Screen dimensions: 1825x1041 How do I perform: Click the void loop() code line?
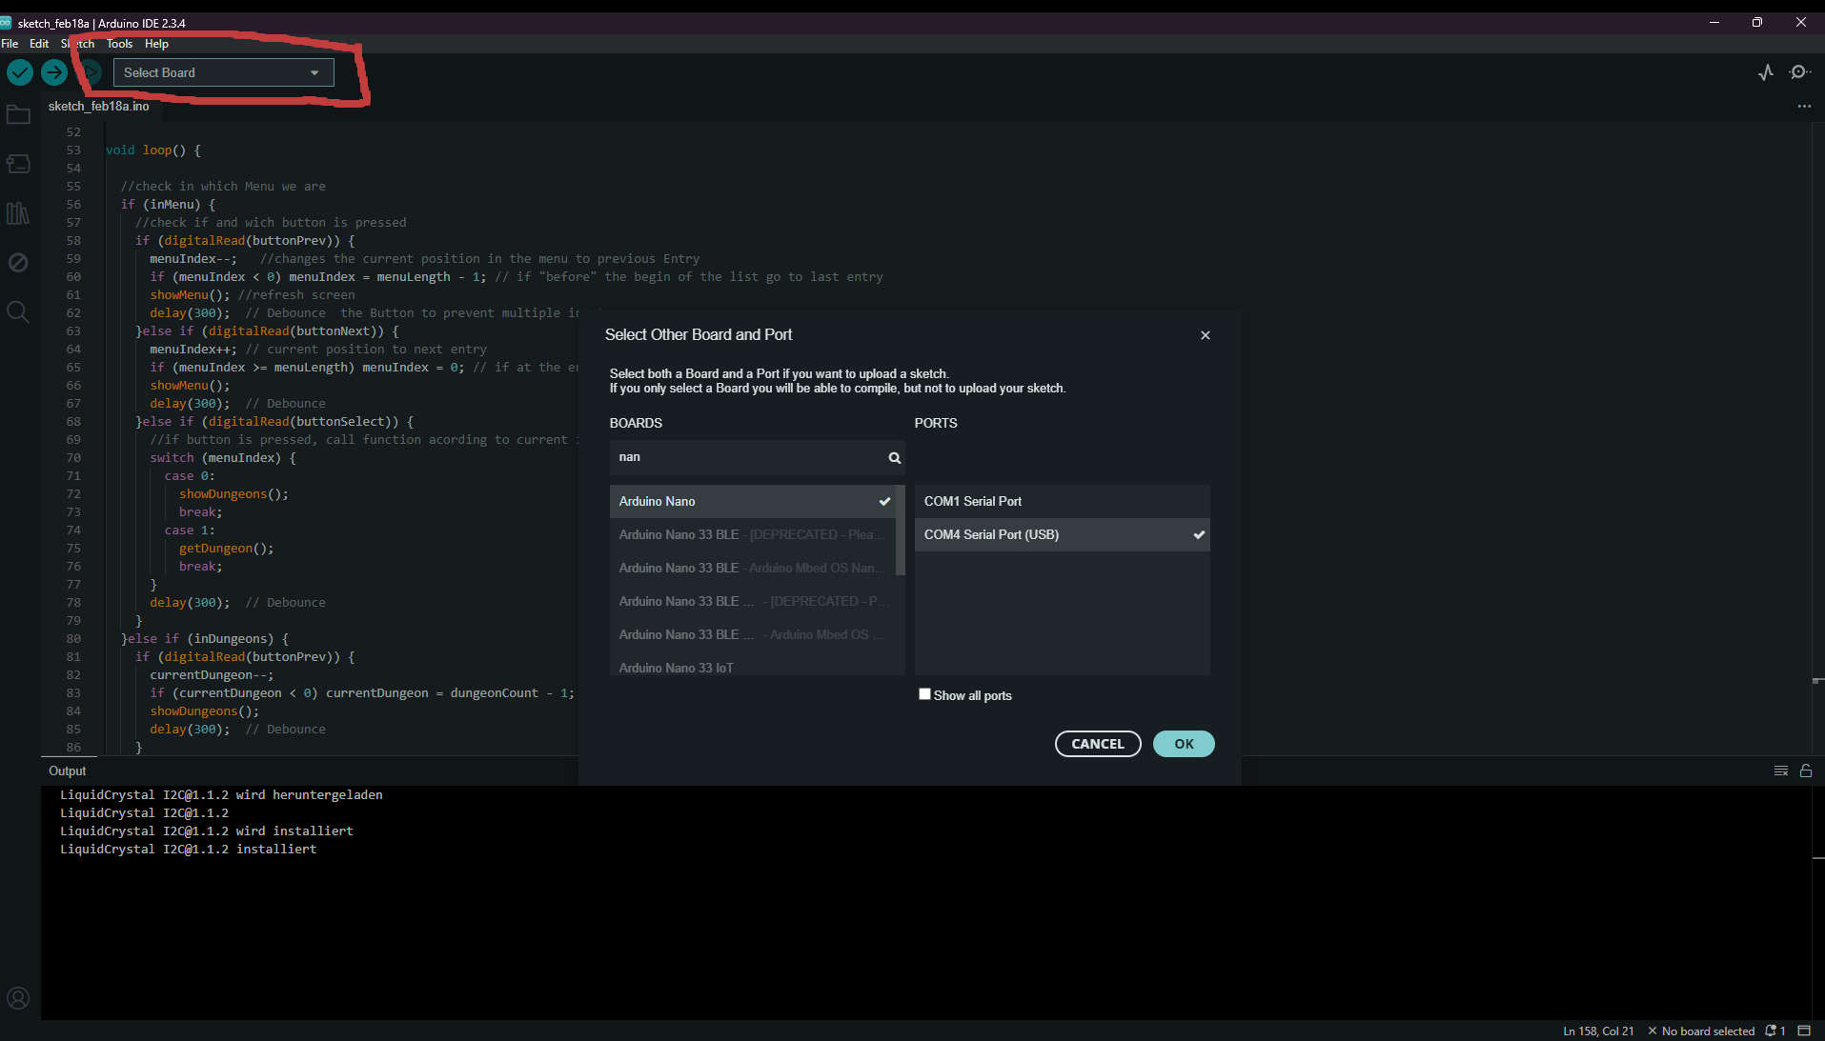[152, 150]
